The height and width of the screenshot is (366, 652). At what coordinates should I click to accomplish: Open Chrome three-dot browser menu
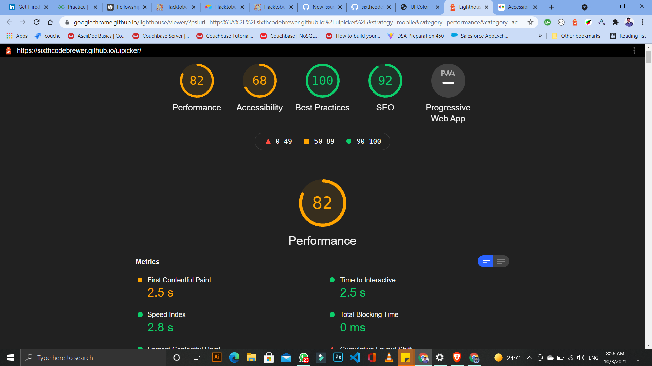click(x=642, y=22)
